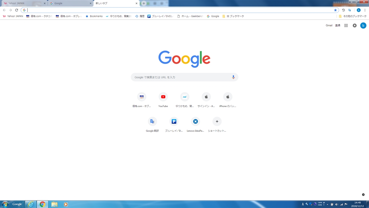Screen dimensions: 369x208
Task: Open the 履歴 bookmark
Action: [x=140, y=16]
